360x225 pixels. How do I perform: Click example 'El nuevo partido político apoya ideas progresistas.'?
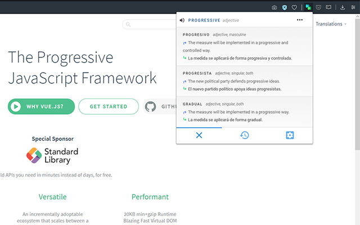coord(235,89)
